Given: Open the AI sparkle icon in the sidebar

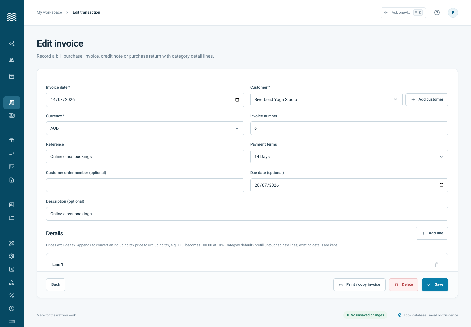Looking at the screenshot, I should (12, 43).
